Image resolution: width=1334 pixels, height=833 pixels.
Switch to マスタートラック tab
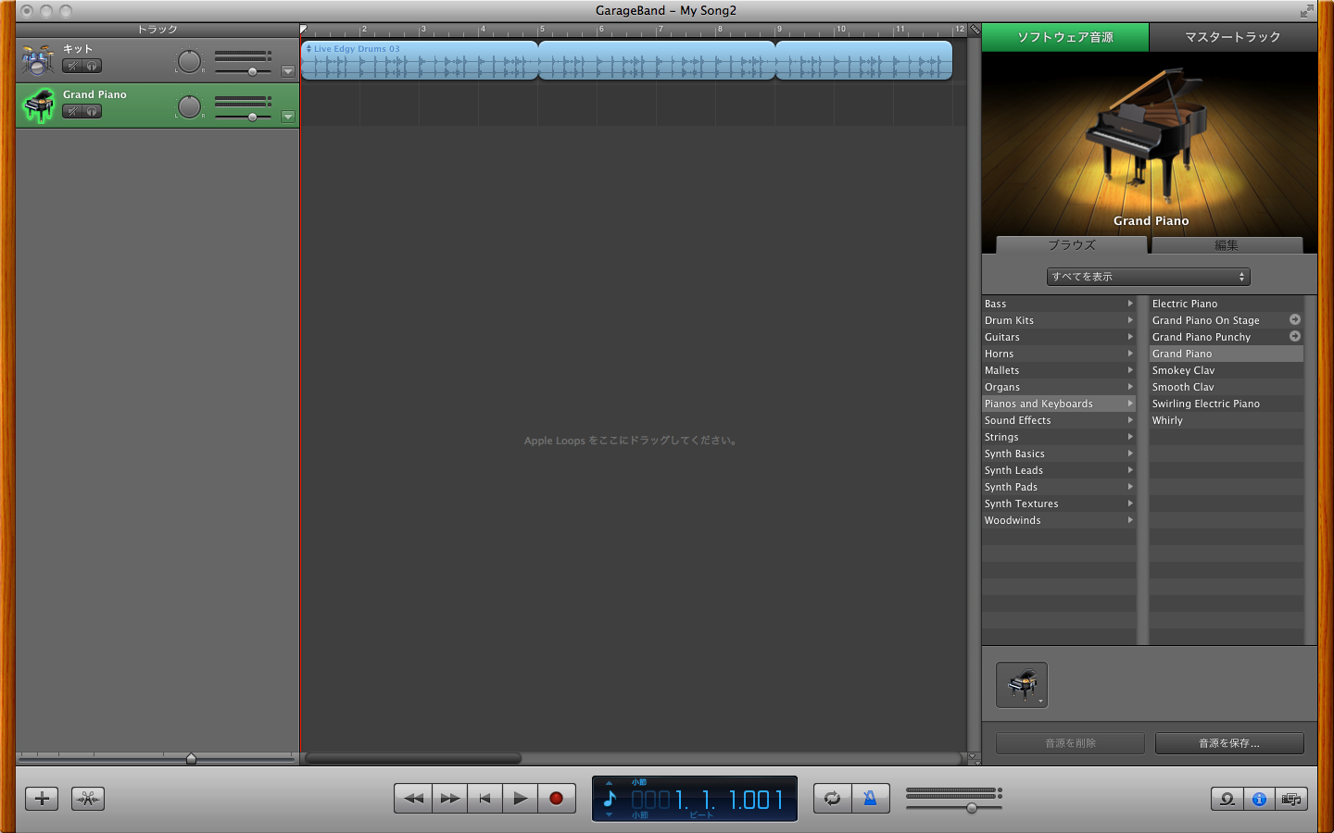tap(1233, 37)
